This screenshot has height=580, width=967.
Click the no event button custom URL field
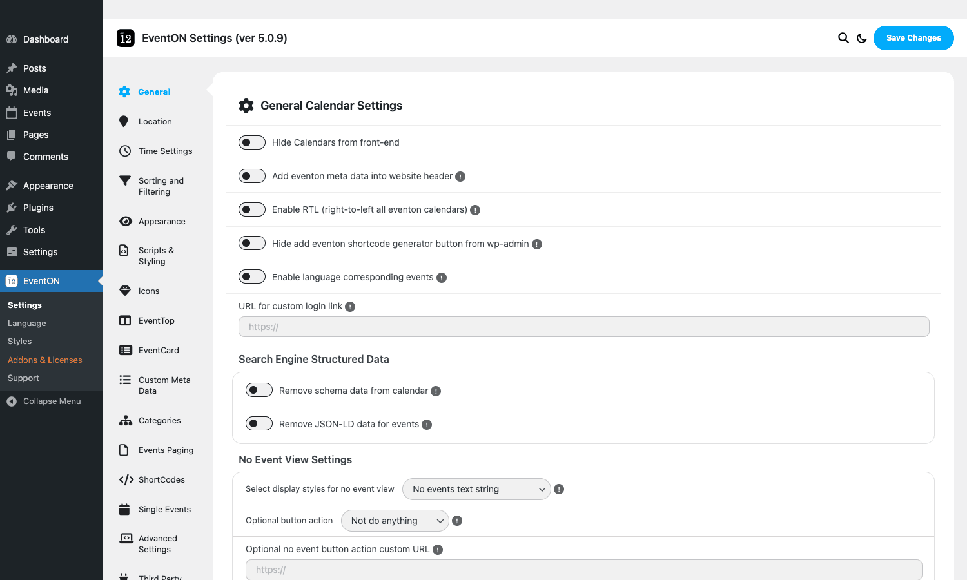(584, 570)
